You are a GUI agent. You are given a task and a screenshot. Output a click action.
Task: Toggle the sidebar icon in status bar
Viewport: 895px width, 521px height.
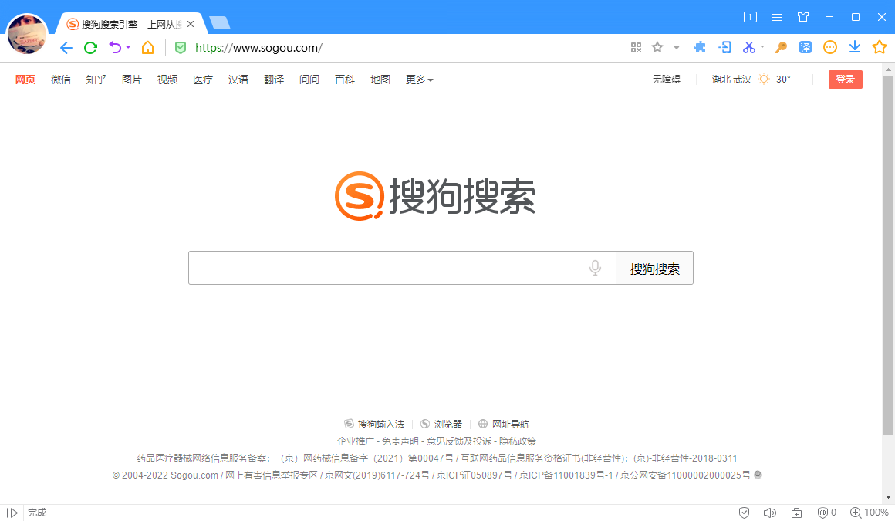[12, 513]
